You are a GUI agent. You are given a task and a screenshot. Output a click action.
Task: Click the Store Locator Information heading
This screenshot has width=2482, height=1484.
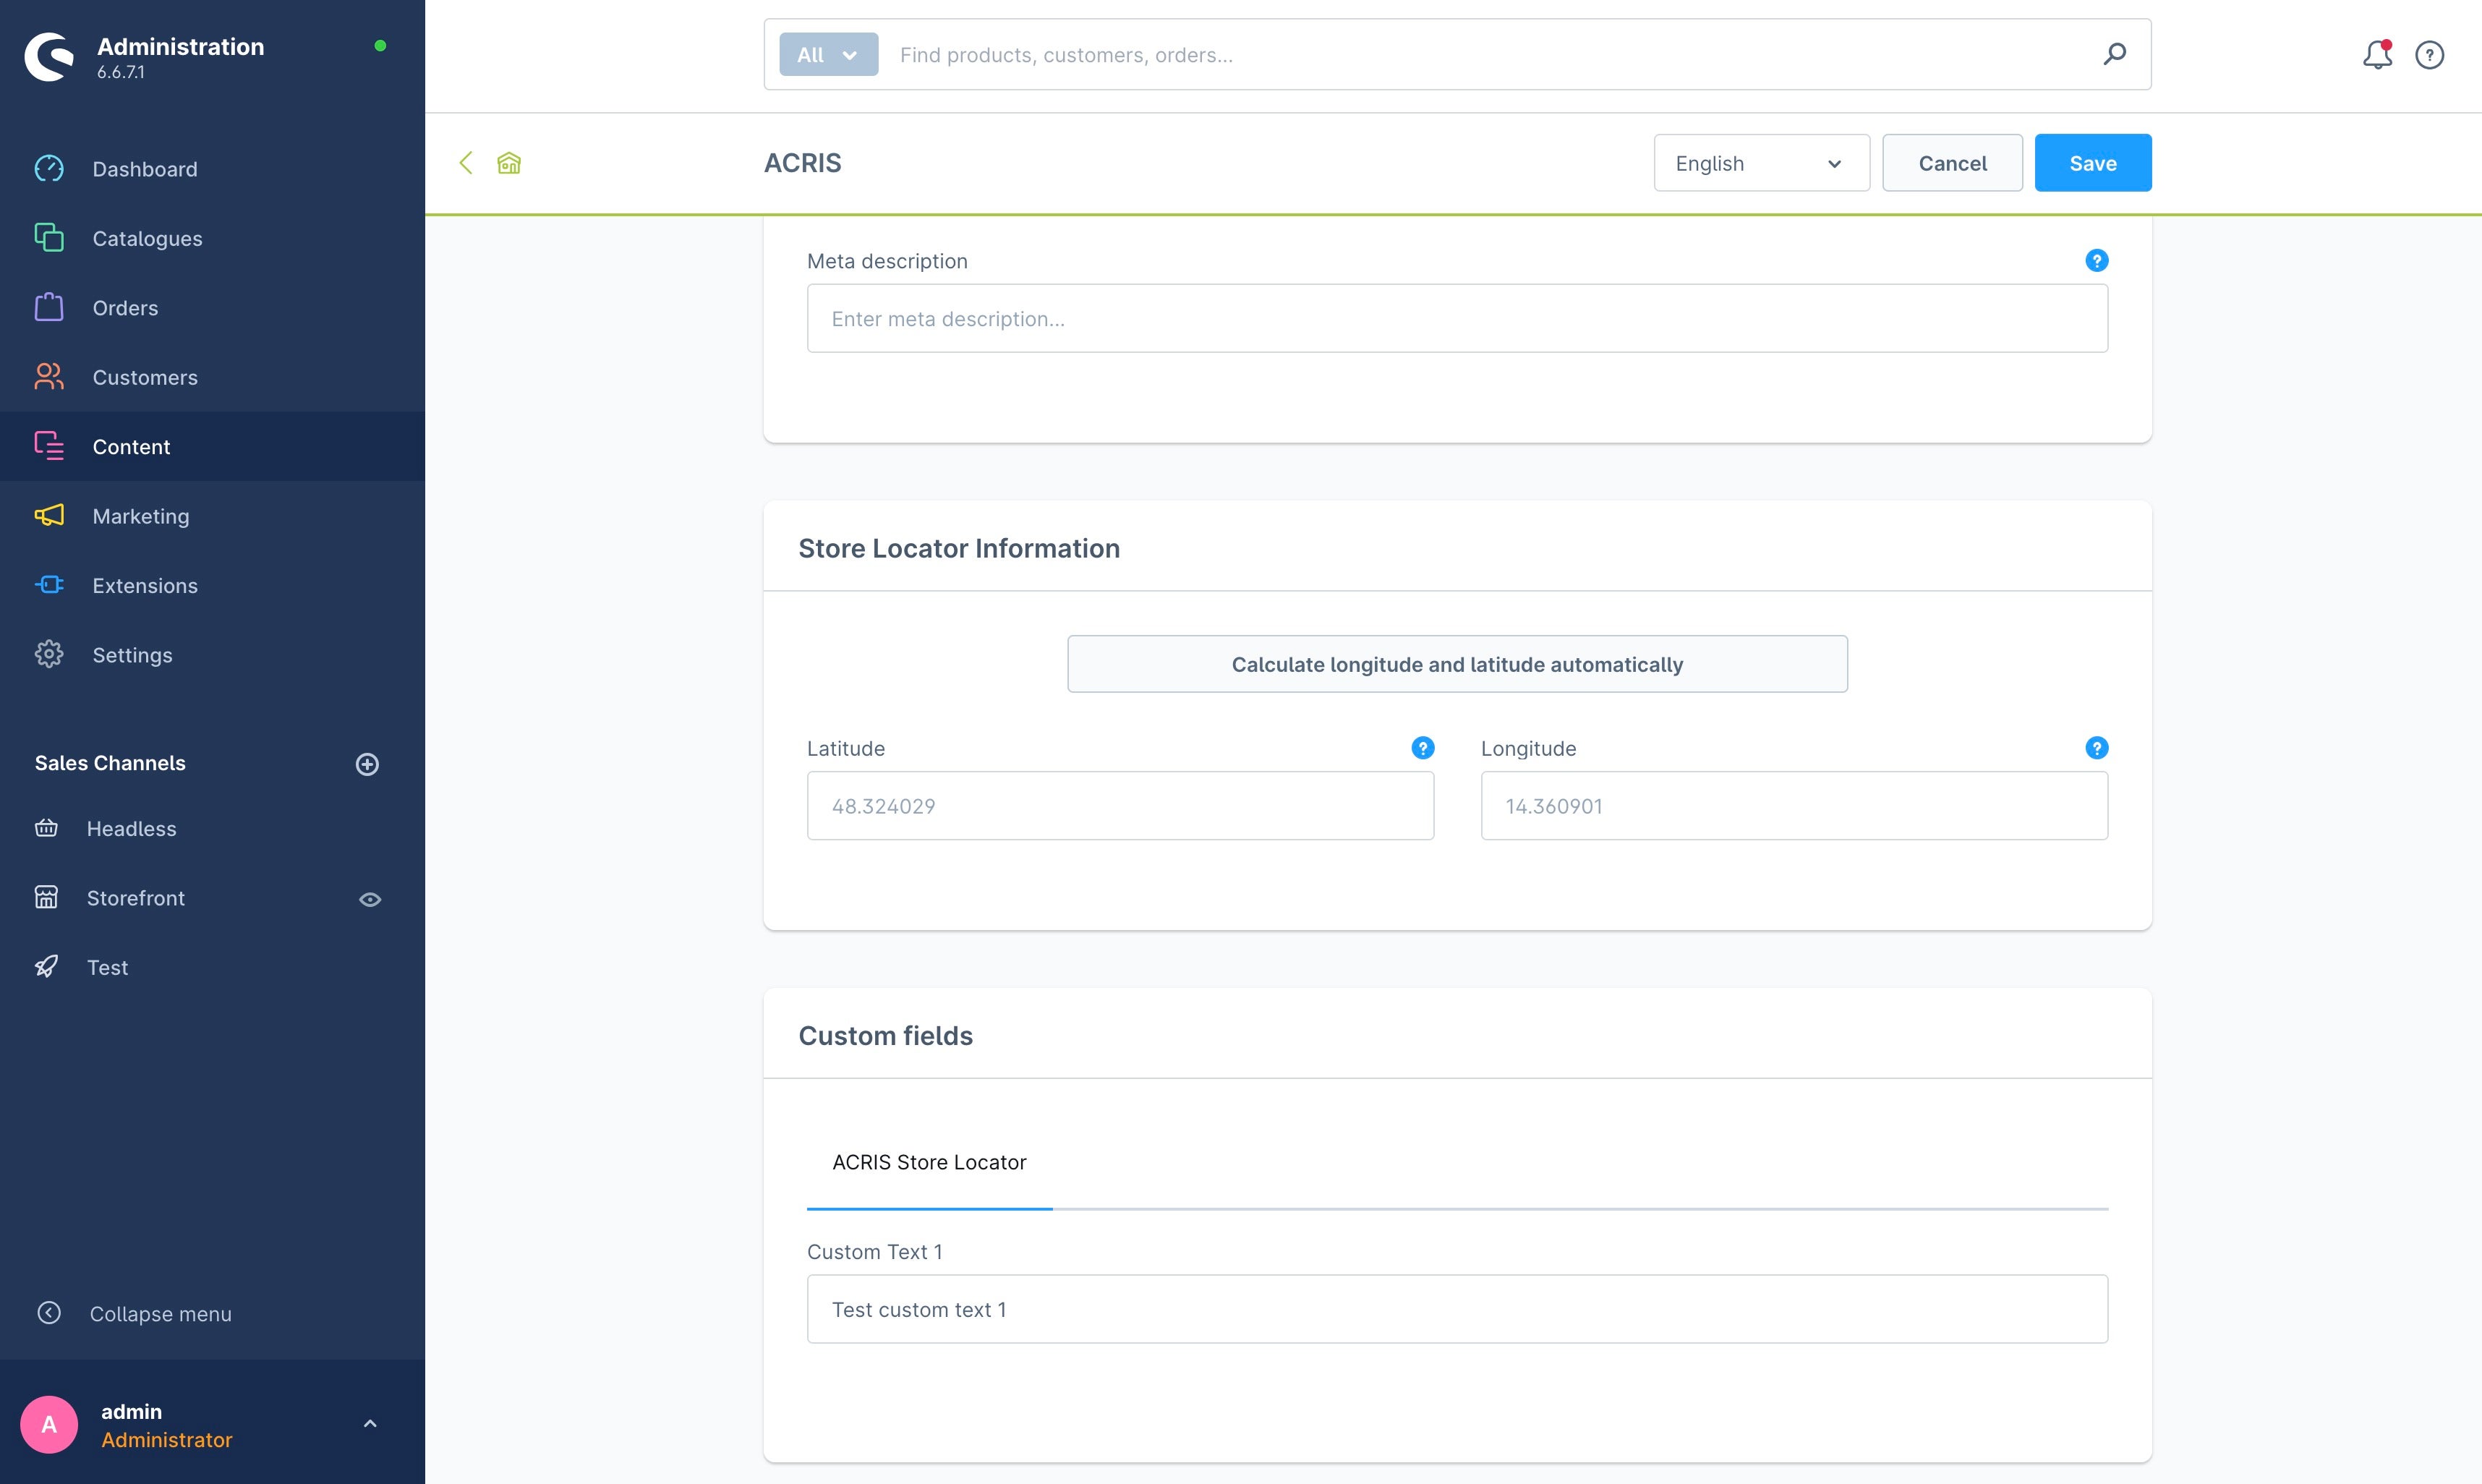958,548
